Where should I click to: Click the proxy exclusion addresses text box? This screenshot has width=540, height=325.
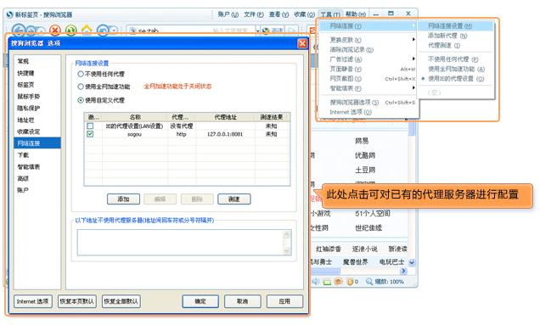pyautogui.click(x=184, y=243)
